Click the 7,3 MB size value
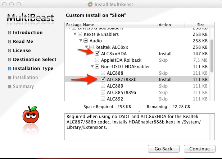The image size is (222, 159). pyautogui.click(x=200, y=60)
